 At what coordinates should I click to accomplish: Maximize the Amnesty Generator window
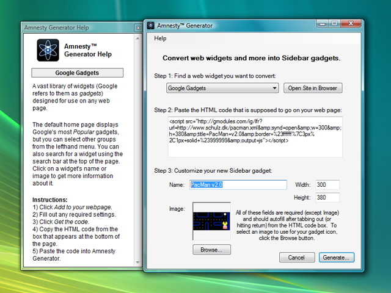pos(334,24)
